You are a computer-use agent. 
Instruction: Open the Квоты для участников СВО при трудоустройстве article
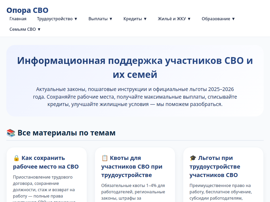[x=132, y=166]
